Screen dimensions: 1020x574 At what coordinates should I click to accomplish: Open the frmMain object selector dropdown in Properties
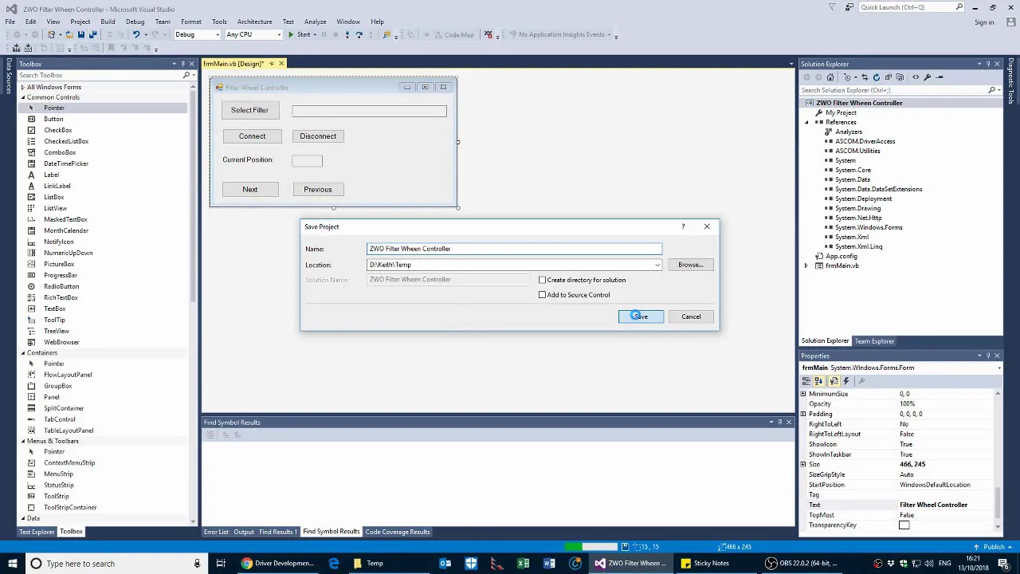[x=998, y=368]
